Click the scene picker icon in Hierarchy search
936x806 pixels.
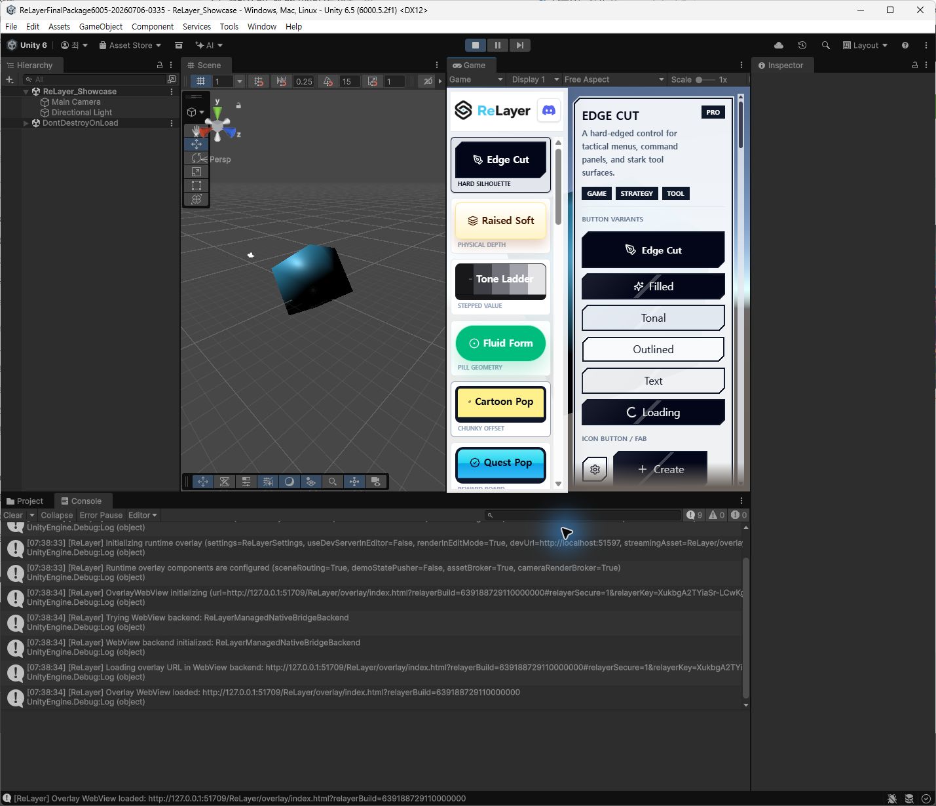[172, 79]
